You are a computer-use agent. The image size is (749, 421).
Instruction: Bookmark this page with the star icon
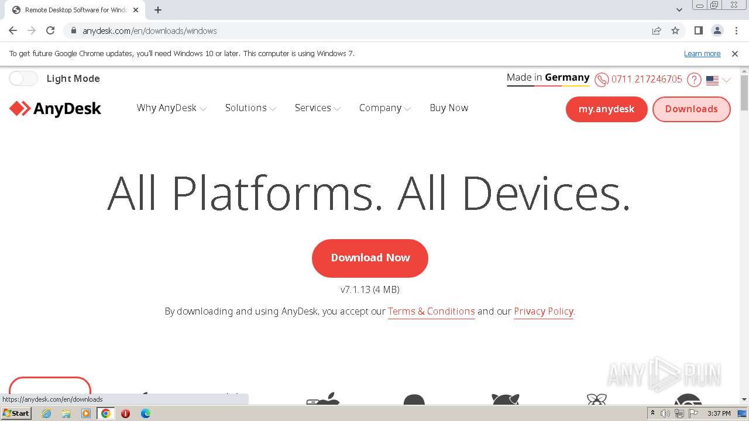tap(675, 30)
